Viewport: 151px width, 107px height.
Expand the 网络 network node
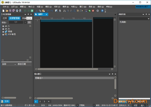pyautogui.click(x=3, y=32)
